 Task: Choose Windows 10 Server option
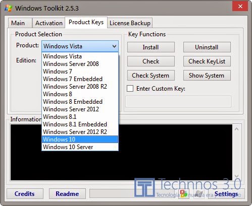80,147
